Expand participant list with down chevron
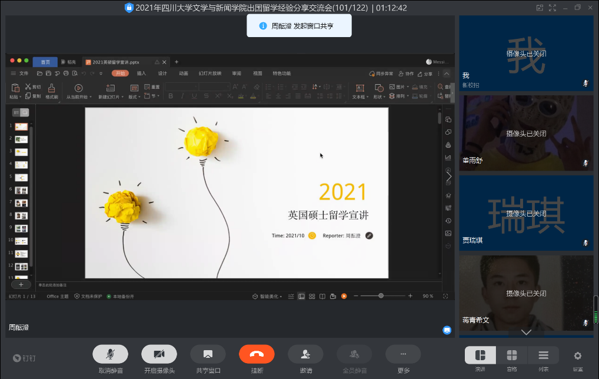 (526, 333)
